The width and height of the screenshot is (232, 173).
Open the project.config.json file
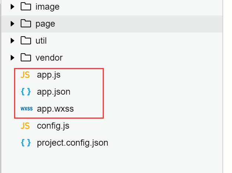click(x=72, y=143)
